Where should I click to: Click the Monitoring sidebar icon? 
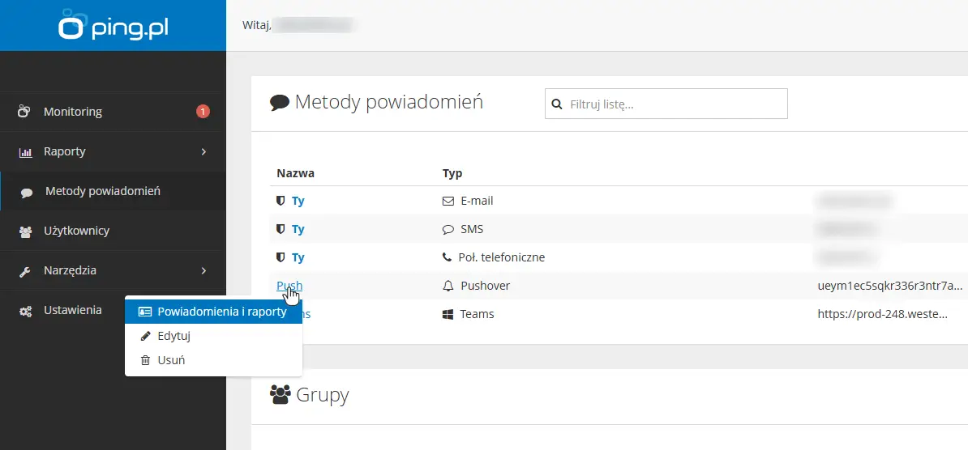point(25,112)
